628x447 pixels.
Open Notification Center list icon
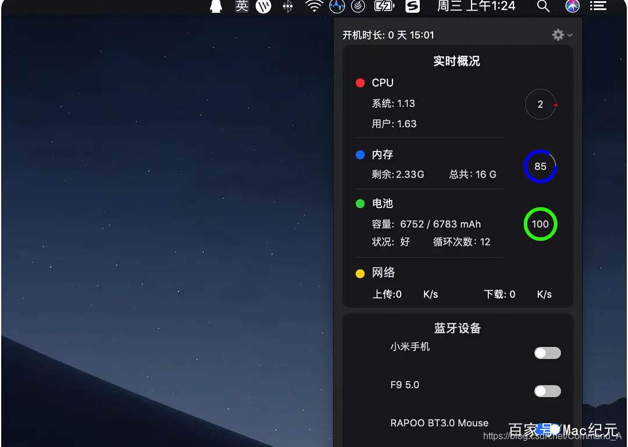point(598,6)
